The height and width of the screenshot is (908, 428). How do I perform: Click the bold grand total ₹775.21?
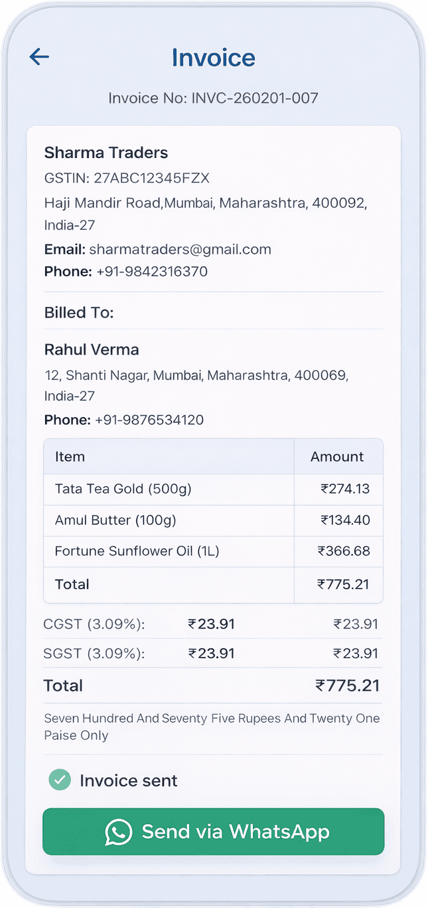click(x=348, y=685)
